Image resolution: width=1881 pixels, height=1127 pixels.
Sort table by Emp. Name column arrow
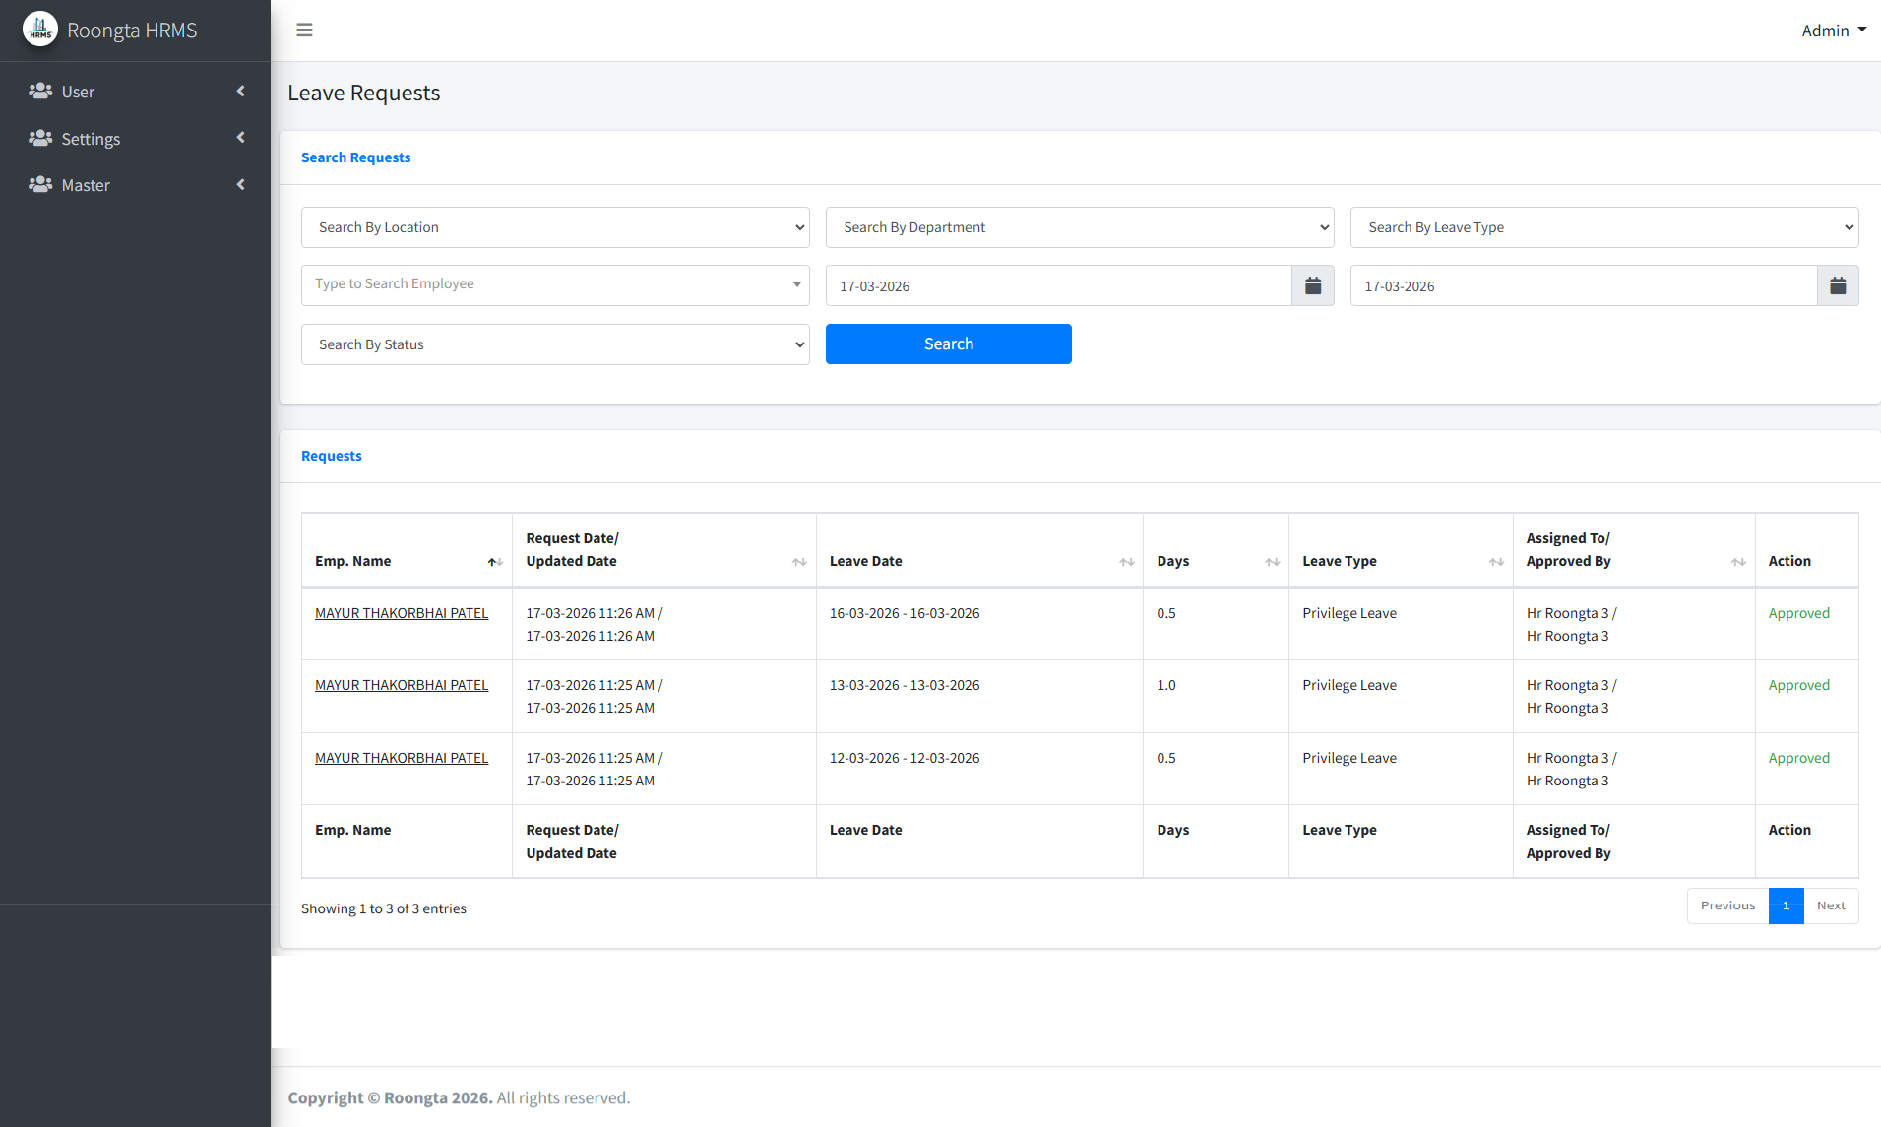494,562
